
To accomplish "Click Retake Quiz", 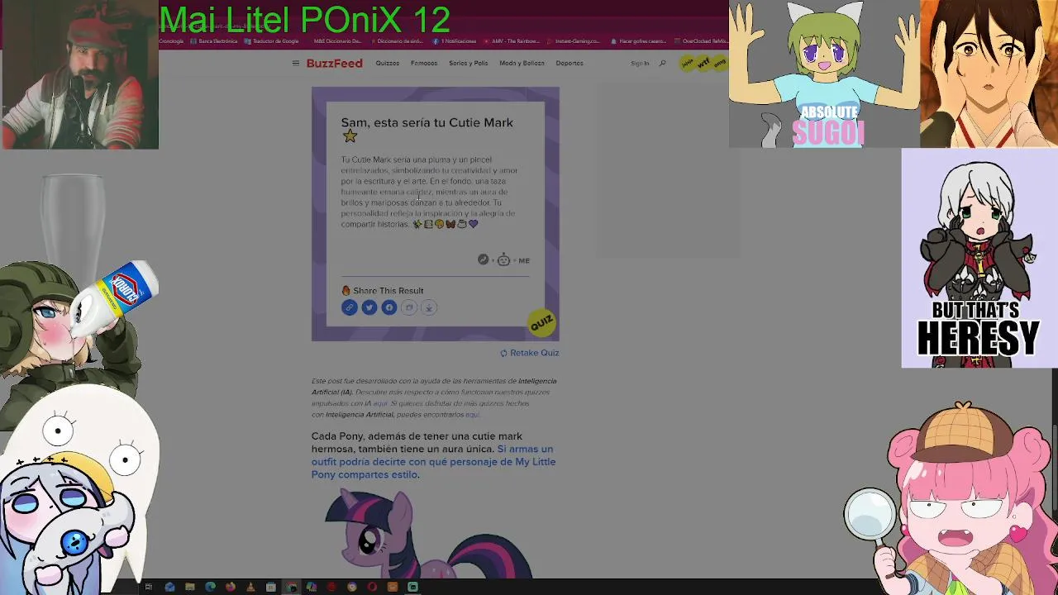I will click(x=530, y=353).
